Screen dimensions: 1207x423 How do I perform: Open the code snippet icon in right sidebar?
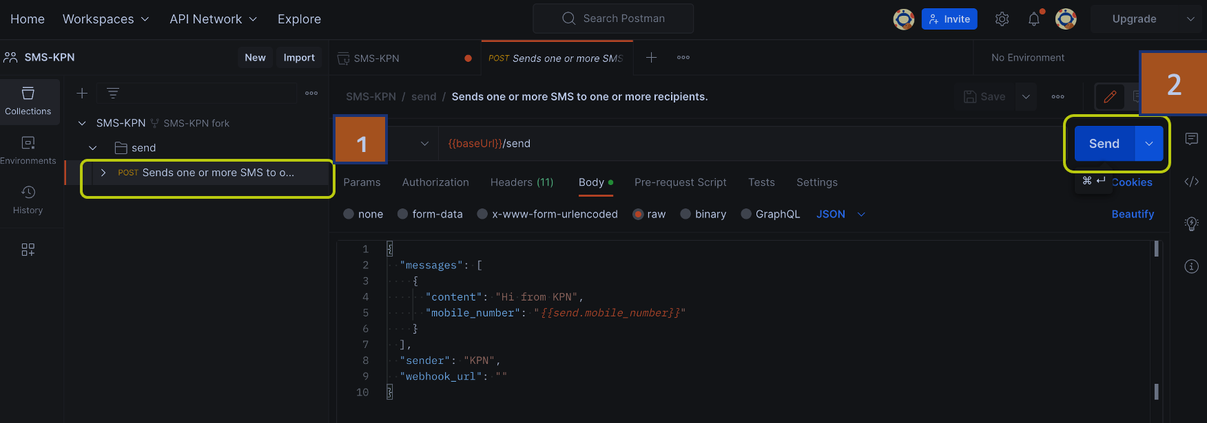pos(1191,182)
